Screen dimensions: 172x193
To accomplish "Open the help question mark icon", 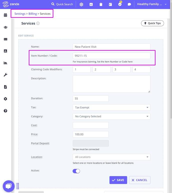I will 5,111.
